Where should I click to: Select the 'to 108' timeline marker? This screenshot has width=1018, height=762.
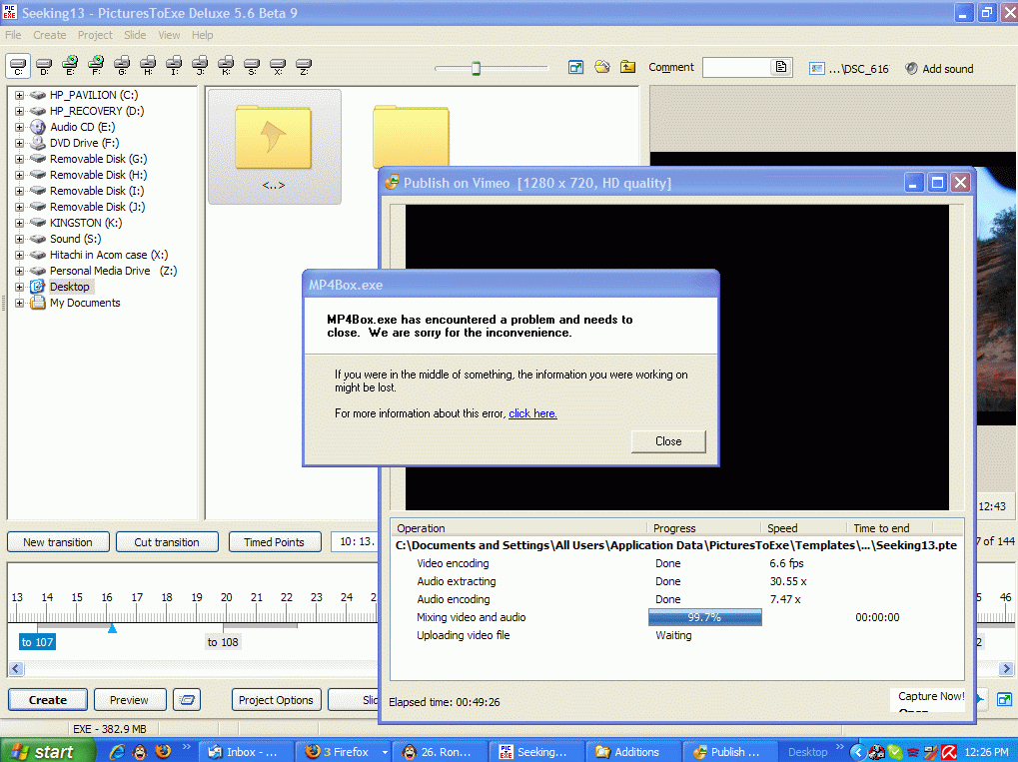click(x=223, y=642)
